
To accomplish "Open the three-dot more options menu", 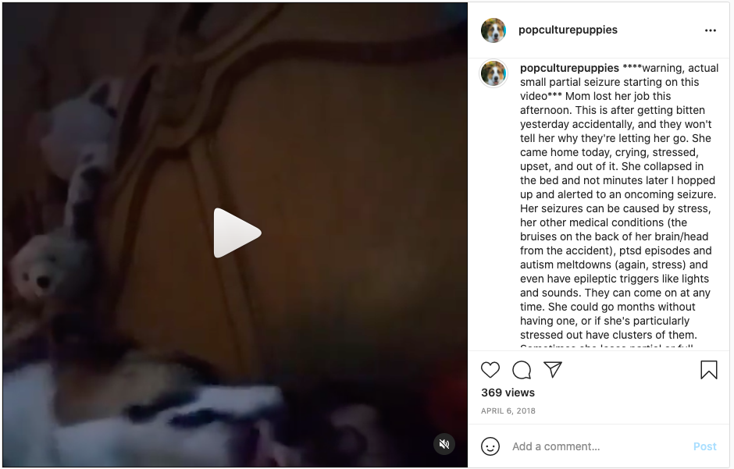I will pyautogui.click(x=710, y=30).
